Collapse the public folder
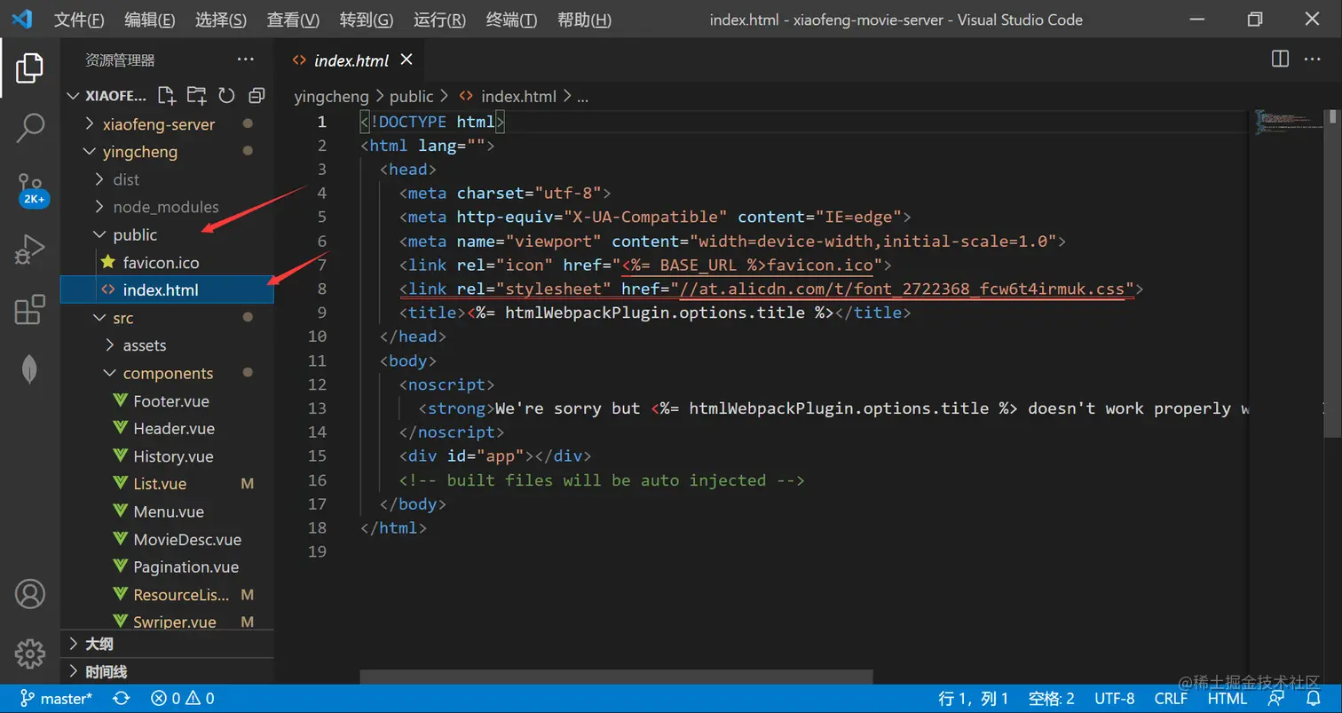Viewport: 1342px width, 713px height. tap(135, 234)
